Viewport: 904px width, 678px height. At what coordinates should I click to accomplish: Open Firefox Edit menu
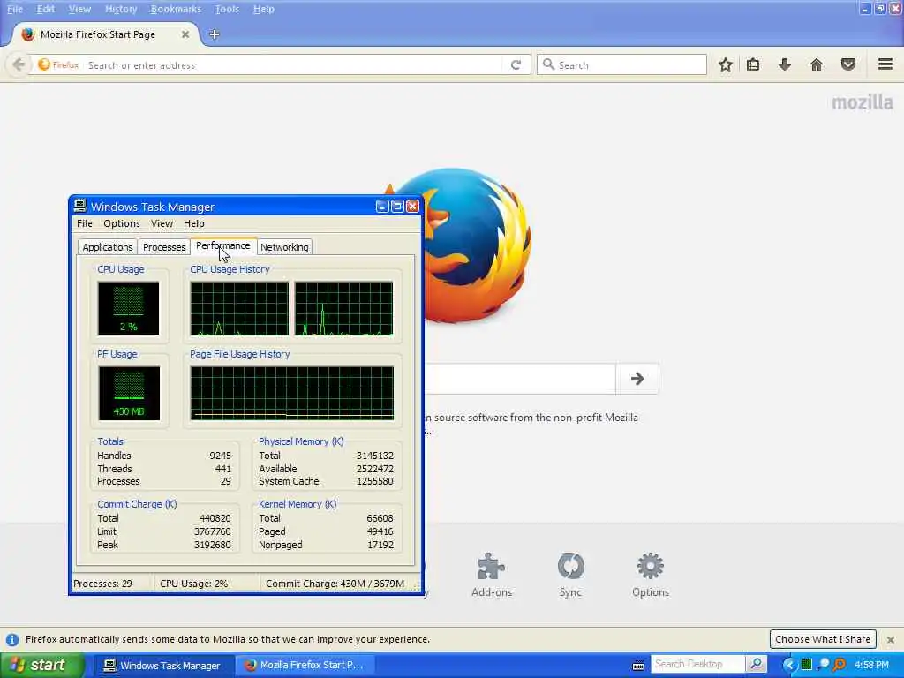[x=46, y=9]
